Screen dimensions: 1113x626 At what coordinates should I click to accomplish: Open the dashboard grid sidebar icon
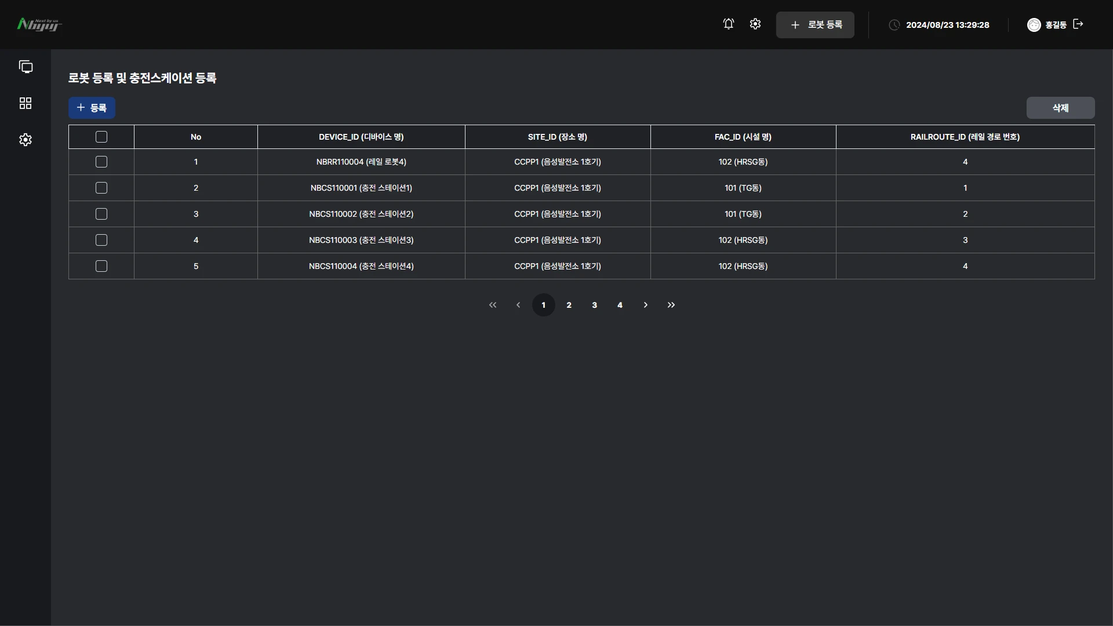(26, 103)
